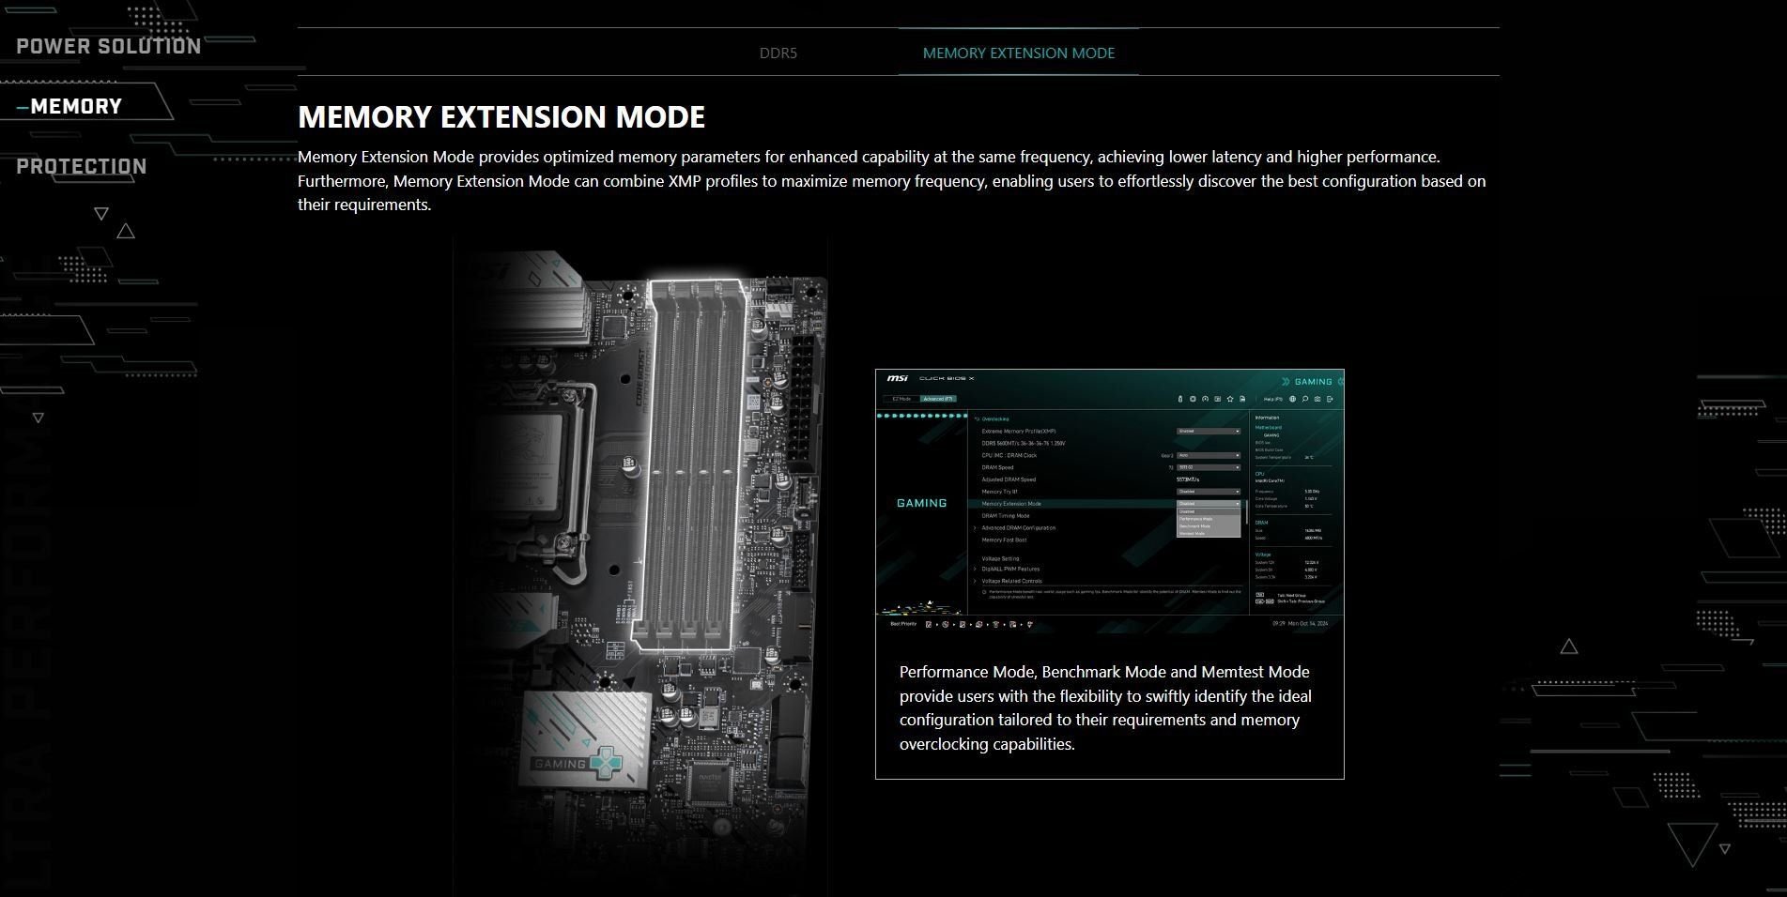This screenshot has height=897, width=1787.
Task: Go to the Protection section link
Action: point(82,166)
